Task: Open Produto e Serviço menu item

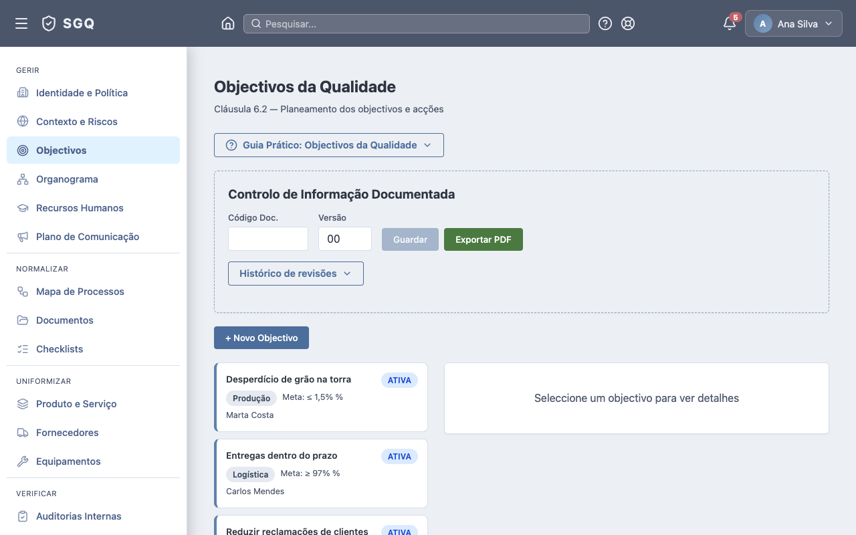Action: tap(94, 404)
